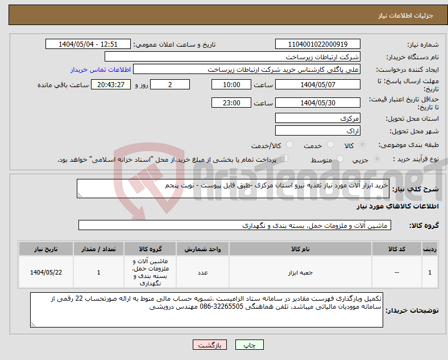Select the خدمت radio button
This screenshot has width=448, height=360.
point(330,145)
